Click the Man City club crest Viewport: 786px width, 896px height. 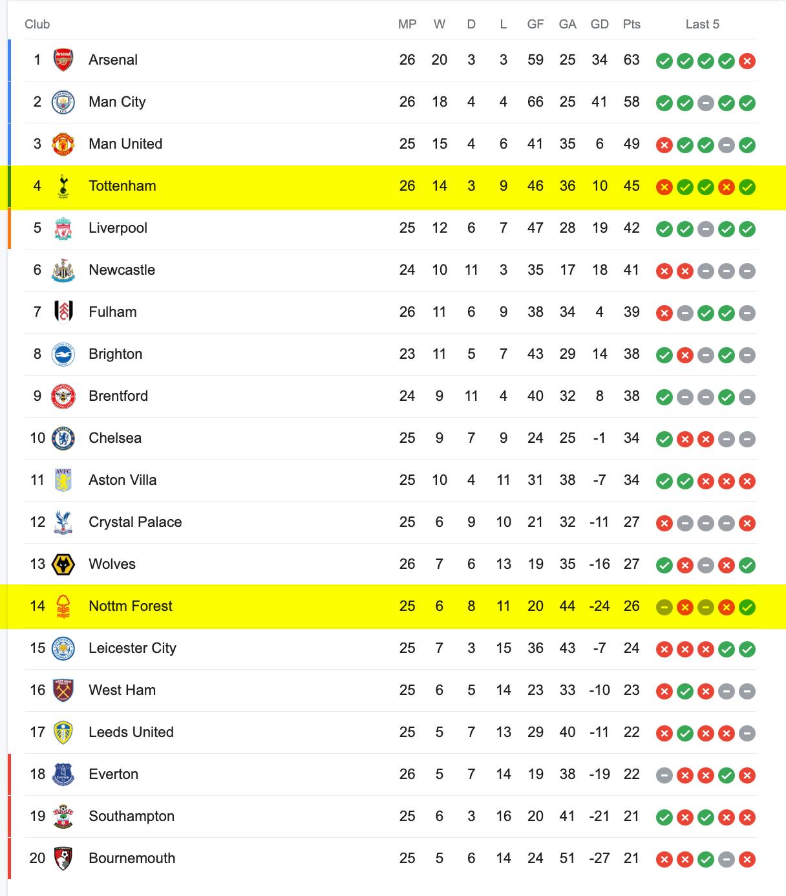pos(63,102)
